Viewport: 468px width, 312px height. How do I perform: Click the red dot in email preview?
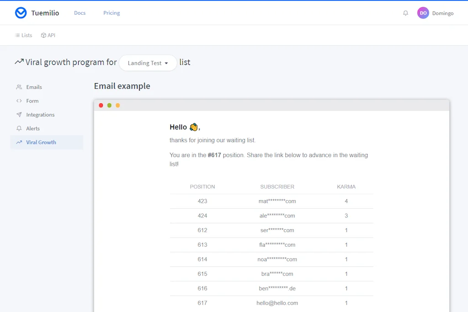tap(101, 106)
